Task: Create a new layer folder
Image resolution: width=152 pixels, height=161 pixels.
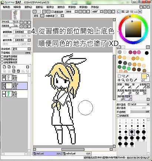Action: [x=14, y=67]
